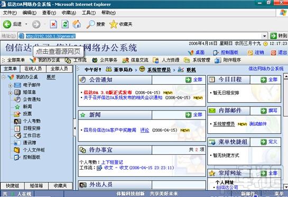Switch to the 主菜单 tab
This screenshot has width=288, height=197.
coord(10,68)
